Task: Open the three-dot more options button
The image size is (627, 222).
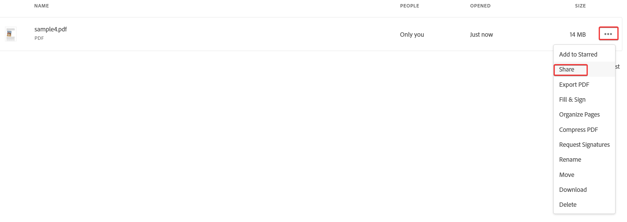Action: 608,34
